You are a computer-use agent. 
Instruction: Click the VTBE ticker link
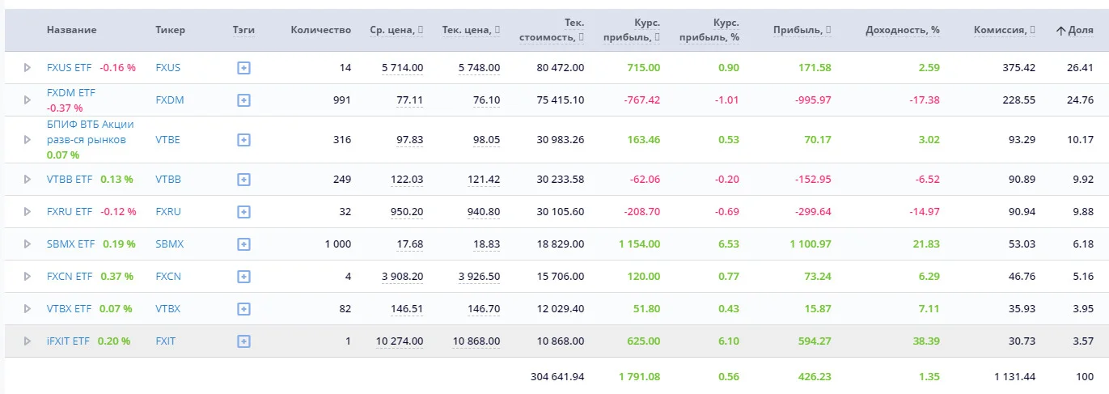click(168, 140)
